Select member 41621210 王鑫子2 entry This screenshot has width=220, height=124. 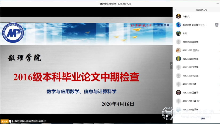[191, 101]
